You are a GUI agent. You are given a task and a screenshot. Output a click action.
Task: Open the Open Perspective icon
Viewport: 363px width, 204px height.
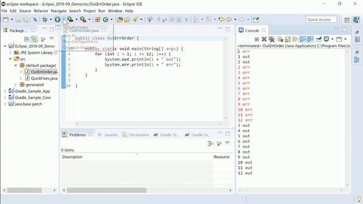point(347,20)
